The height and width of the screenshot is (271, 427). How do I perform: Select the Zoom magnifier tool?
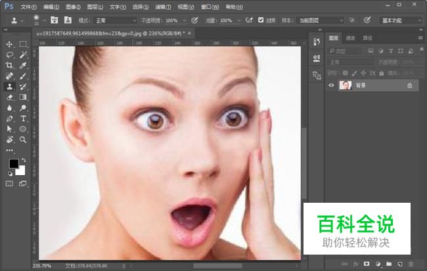click(x=23, y=140)
